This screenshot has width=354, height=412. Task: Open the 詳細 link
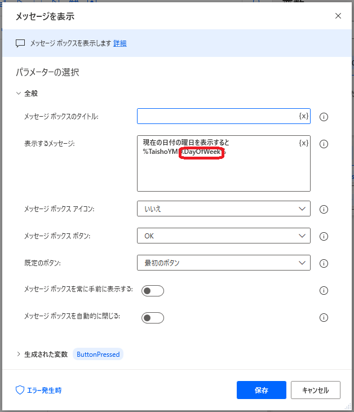120,43
